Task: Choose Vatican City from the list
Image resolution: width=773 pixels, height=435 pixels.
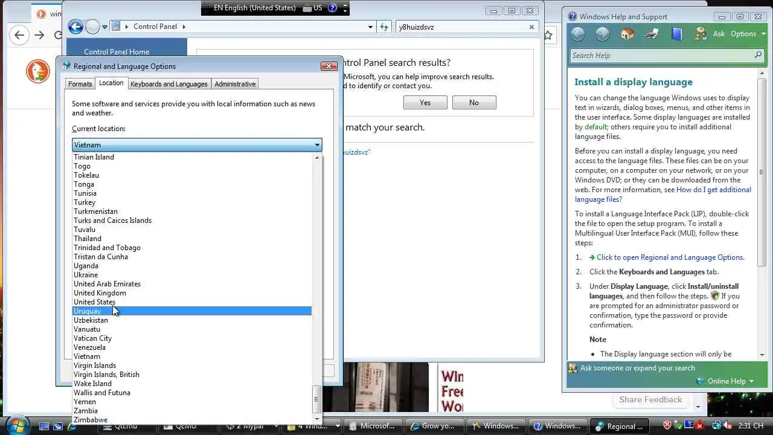Action: (x=192, y=338)
